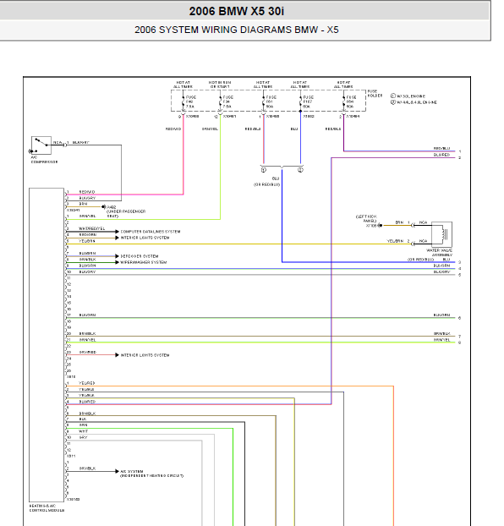Click the dashed fuse holder outline box
This screenshot has height=526, width=504.
[x=268, y=101]
